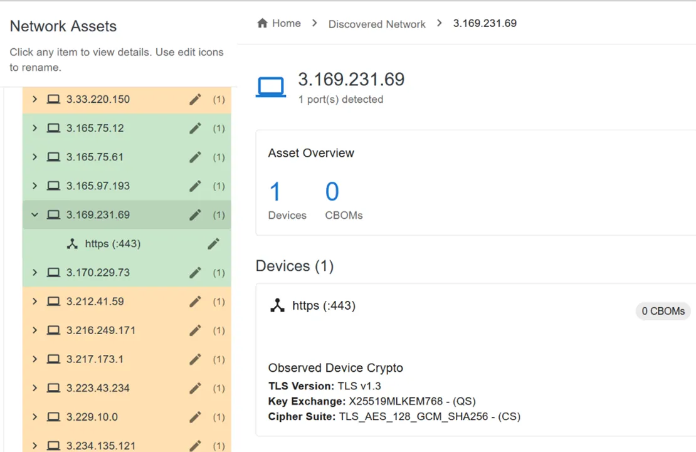Edit the name of asset 3.212.41.59

(195, 302)
